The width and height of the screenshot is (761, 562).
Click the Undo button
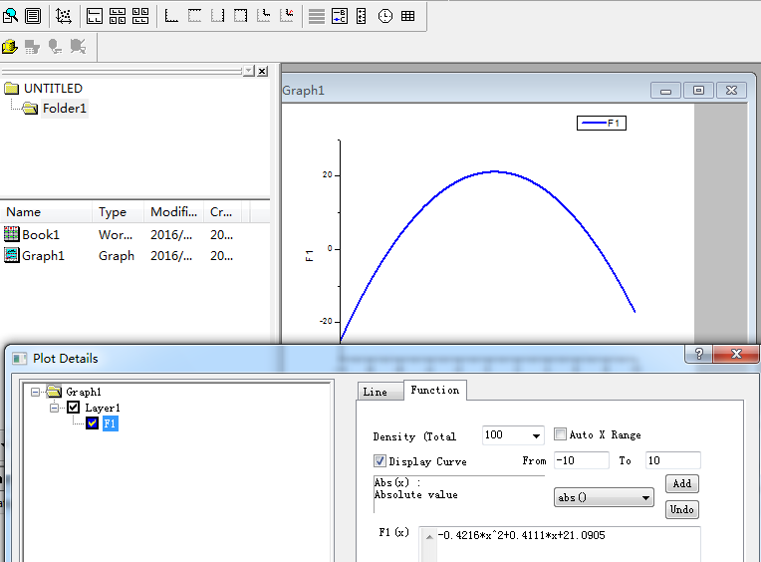[x=681, y=509]
